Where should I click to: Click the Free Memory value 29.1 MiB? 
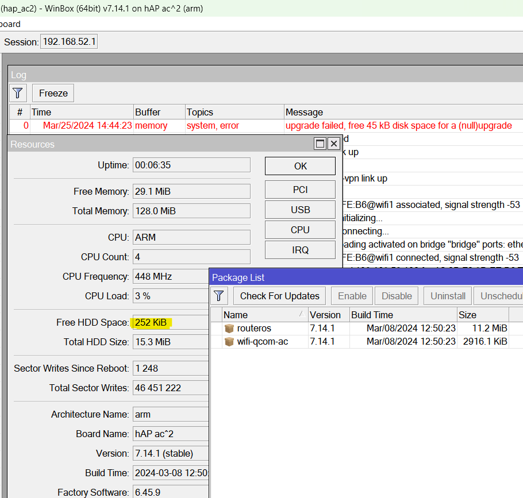click(191, 191)
